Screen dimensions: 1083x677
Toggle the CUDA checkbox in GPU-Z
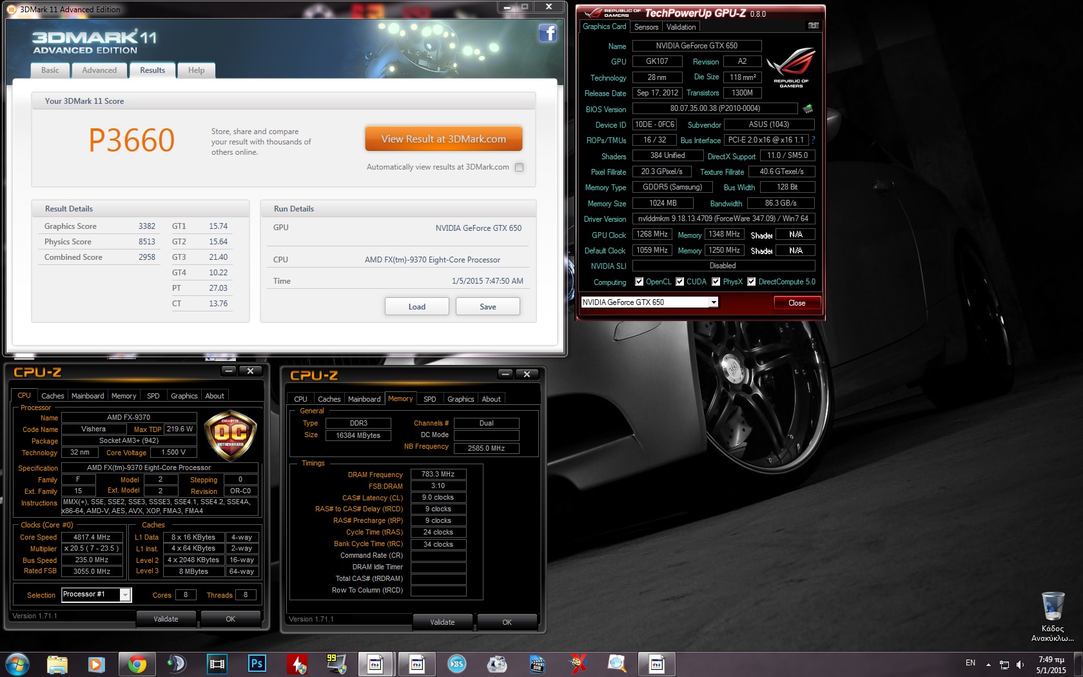point(679,281)
